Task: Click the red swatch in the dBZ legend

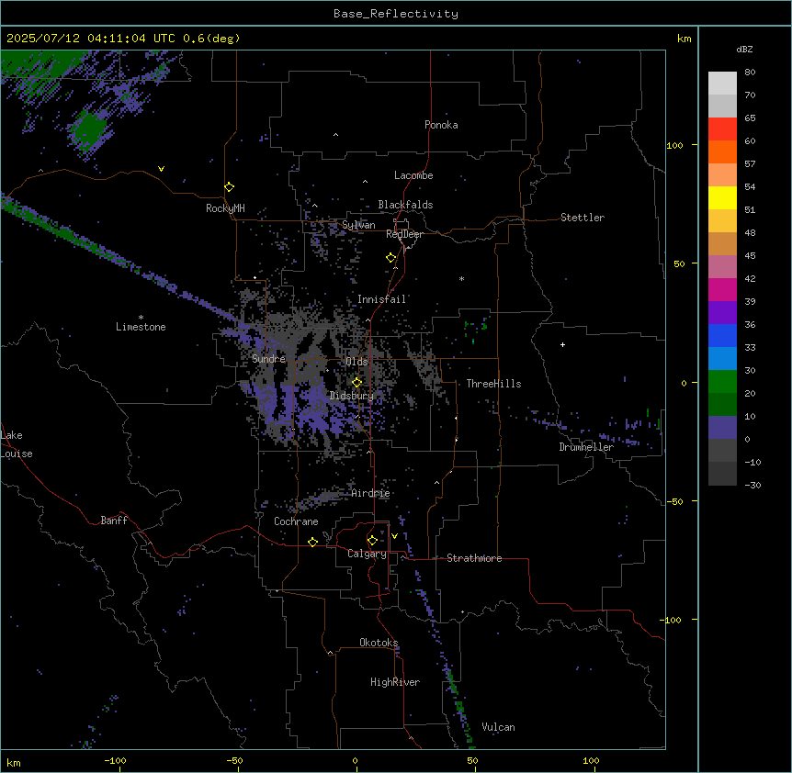Action: click(722, 129)
